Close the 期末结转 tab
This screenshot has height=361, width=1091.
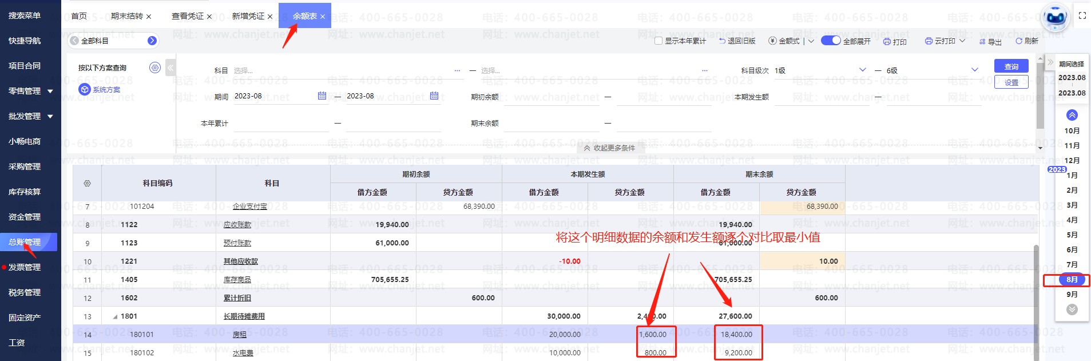tap(149, 17)
